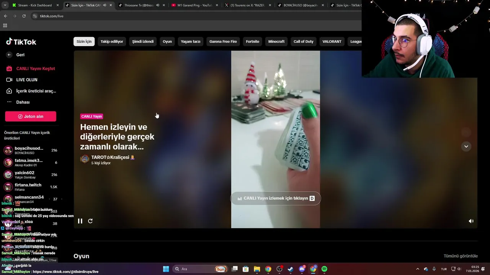Mute the live preview volume

click(471, 221)
